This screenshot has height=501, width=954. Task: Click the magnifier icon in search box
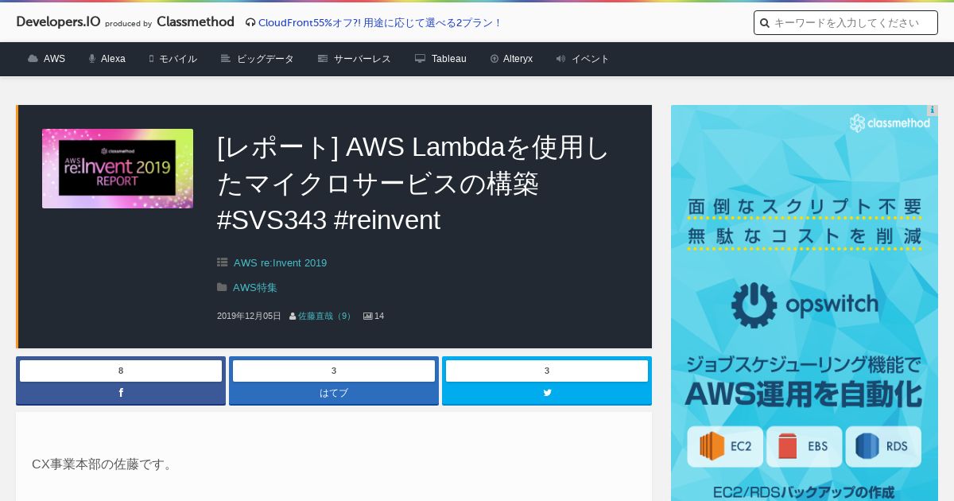[765, 23]
